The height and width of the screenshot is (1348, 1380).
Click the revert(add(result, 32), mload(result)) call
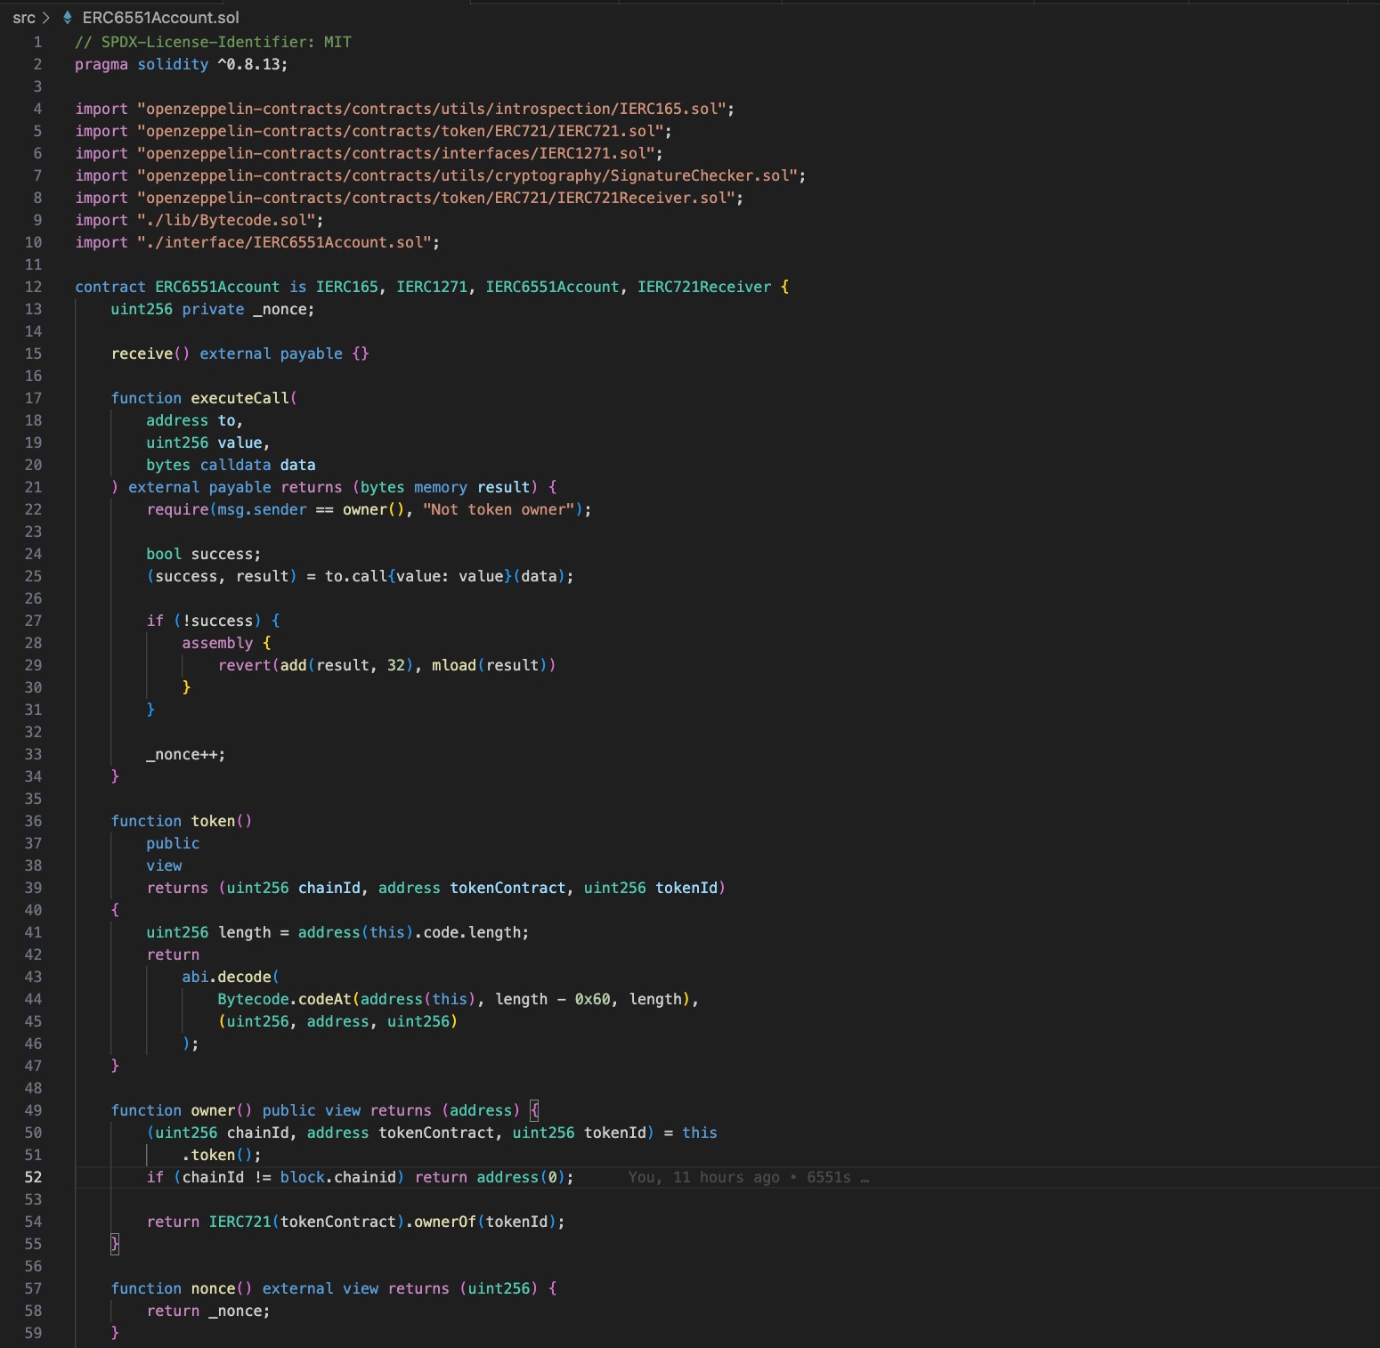386,665
